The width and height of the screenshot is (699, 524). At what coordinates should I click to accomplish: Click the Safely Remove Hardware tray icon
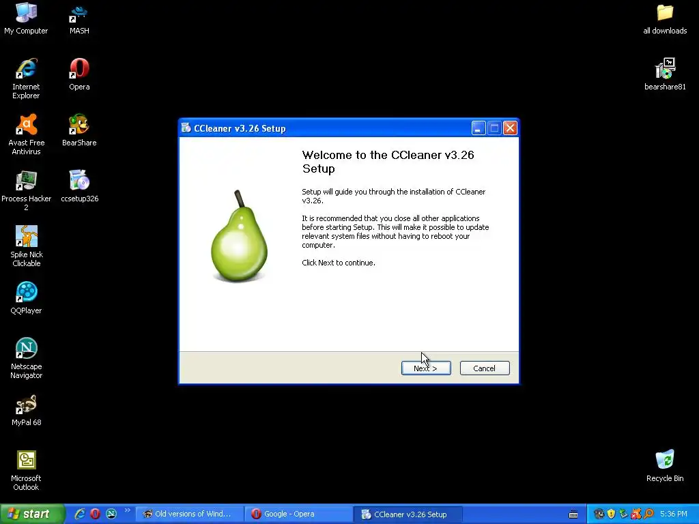point(624,514)
